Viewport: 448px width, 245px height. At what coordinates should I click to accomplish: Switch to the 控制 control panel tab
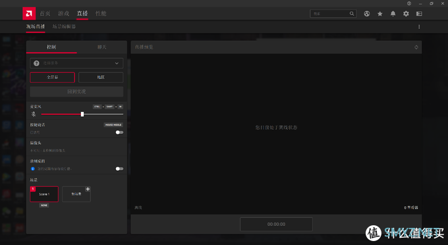pyautogui.click(x=51, y=47)
